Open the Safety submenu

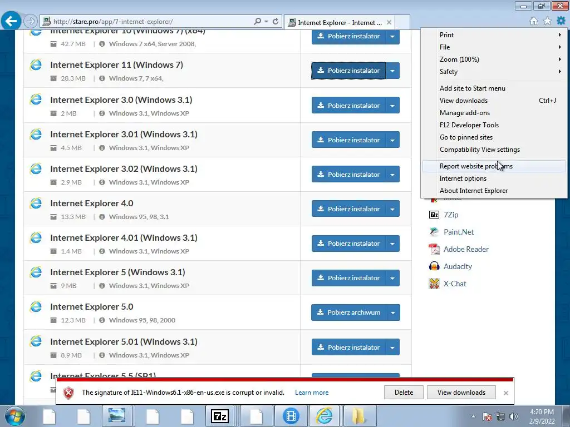click(494, 72)
